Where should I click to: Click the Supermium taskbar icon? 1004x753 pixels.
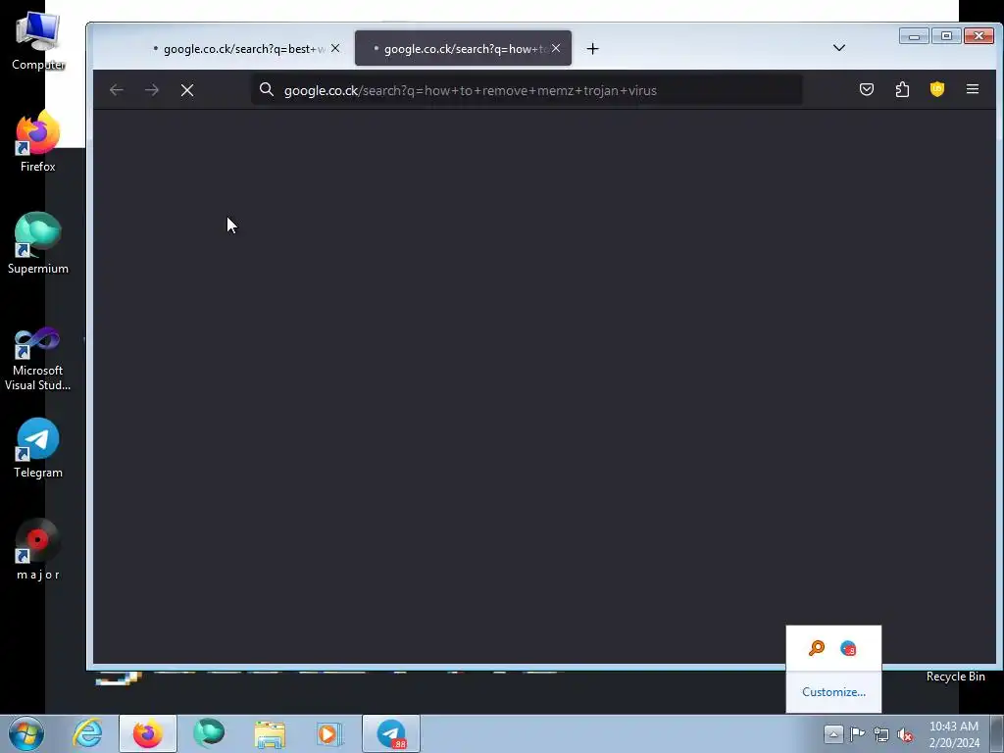[x=209, y=733]
